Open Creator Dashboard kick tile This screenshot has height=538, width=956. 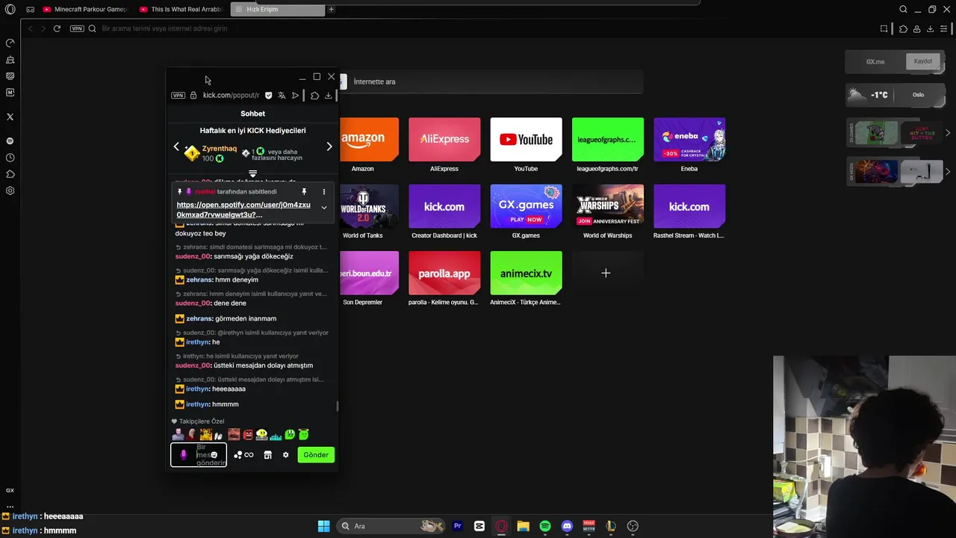point(444,206)
